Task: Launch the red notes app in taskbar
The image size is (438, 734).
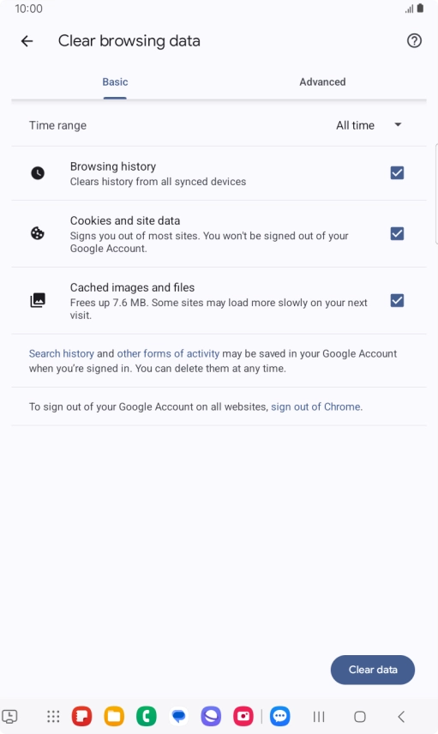Action: point(81,716)
